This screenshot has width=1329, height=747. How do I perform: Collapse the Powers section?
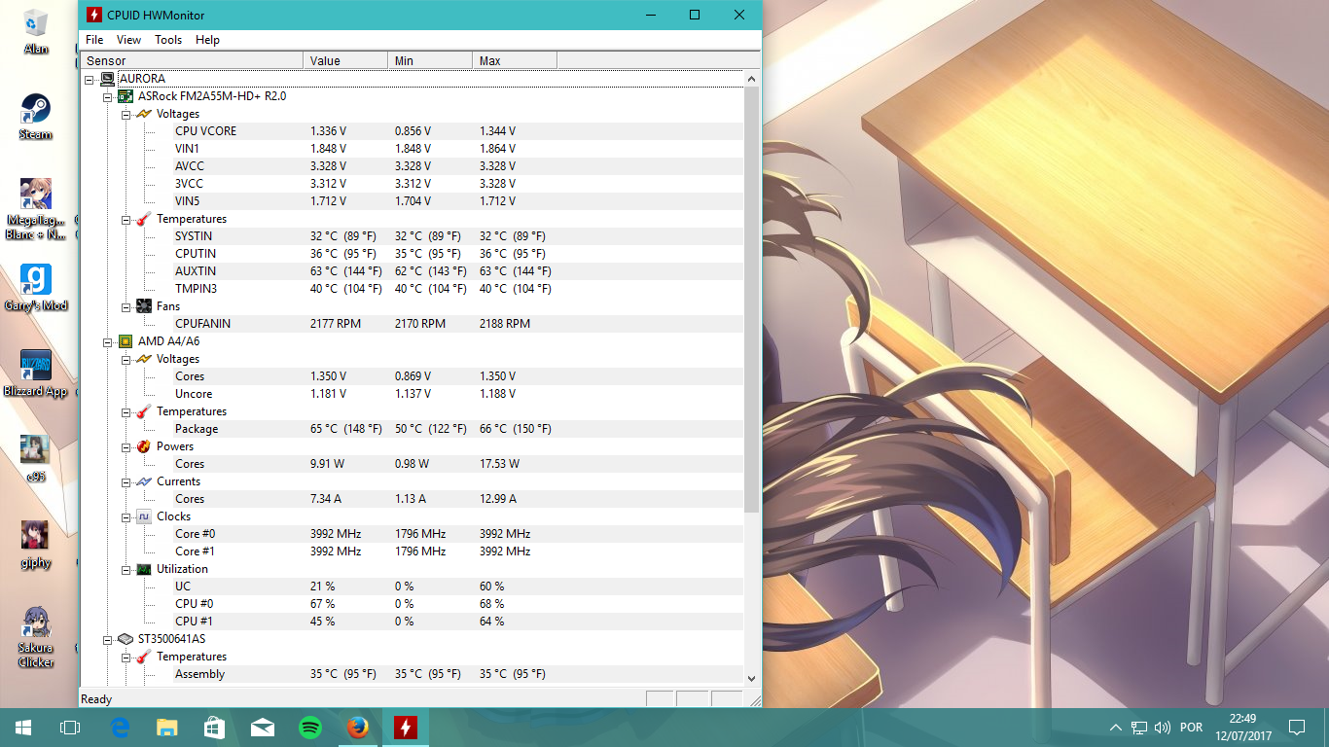pos(126,446)
